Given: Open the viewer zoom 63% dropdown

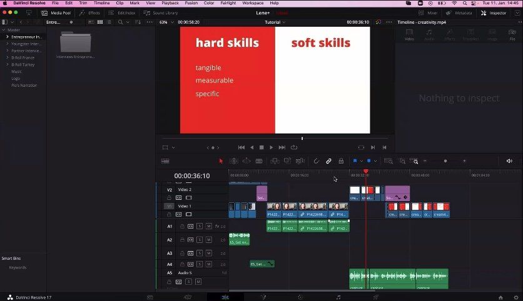Looking at the screenshot, I should pos(166,22).
